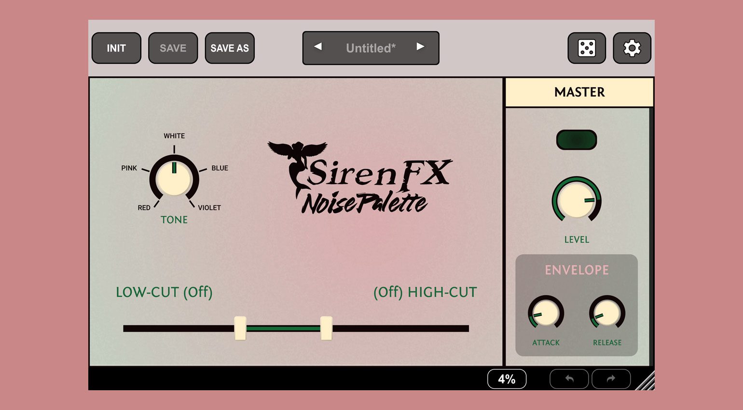Undo the last change with the undo arrow

pos(569,379)
